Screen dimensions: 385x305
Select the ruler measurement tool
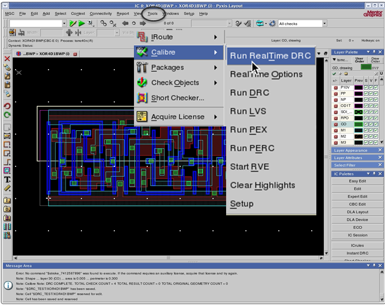7,188
